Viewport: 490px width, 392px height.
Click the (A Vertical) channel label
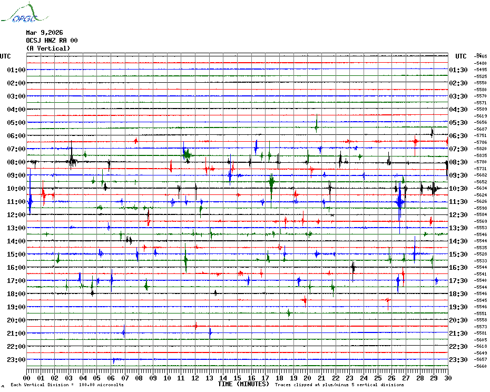pos(48,48)
